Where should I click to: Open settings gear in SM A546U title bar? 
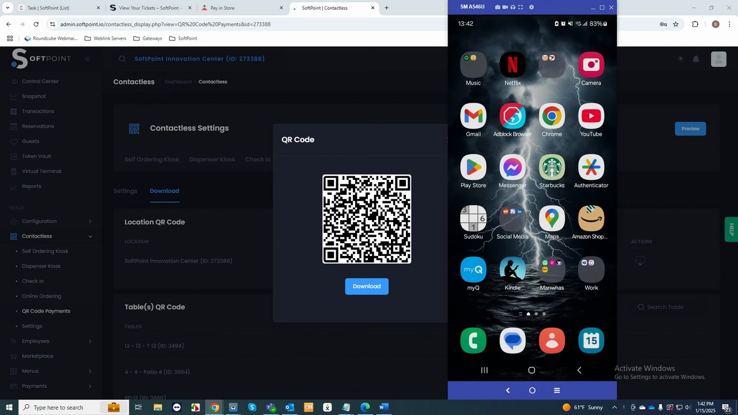coord(531,7)
